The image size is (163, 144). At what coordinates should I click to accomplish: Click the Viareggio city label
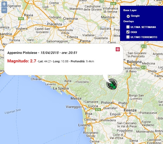click(73, 107)
